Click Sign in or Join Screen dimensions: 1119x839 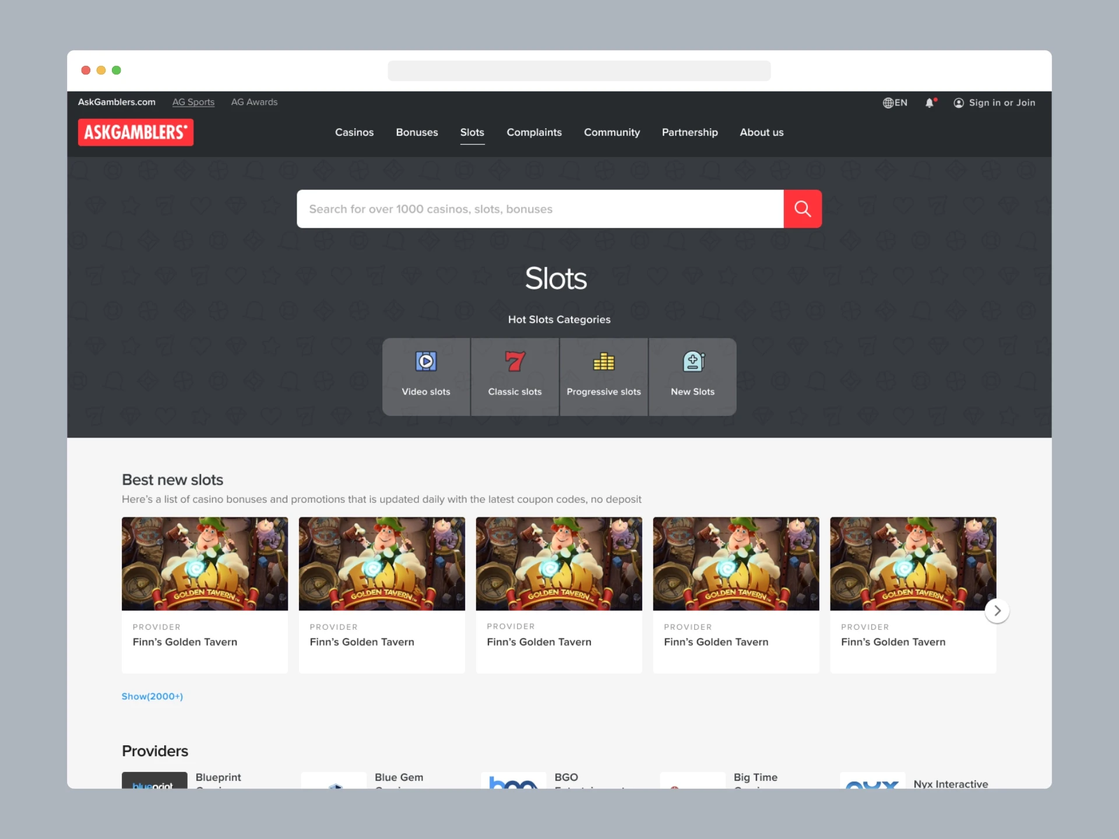point(1001,103)
